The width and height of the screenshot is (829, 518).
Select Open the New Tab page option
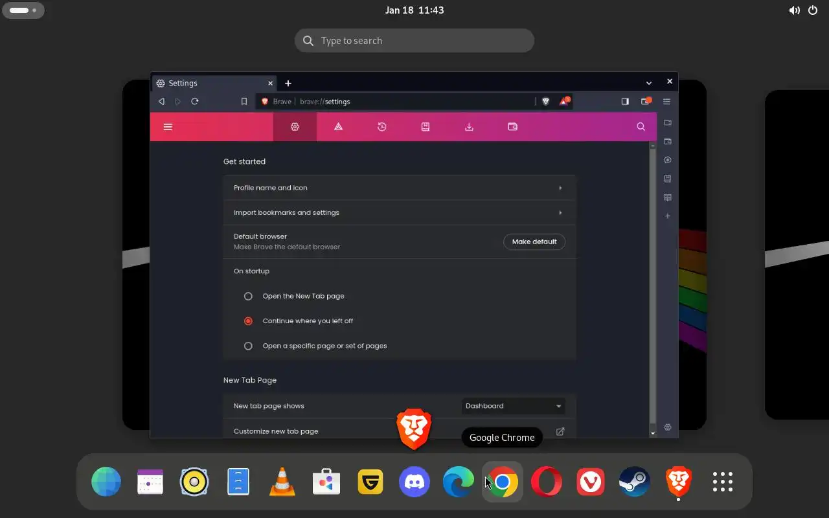click(x=248, y=296)
